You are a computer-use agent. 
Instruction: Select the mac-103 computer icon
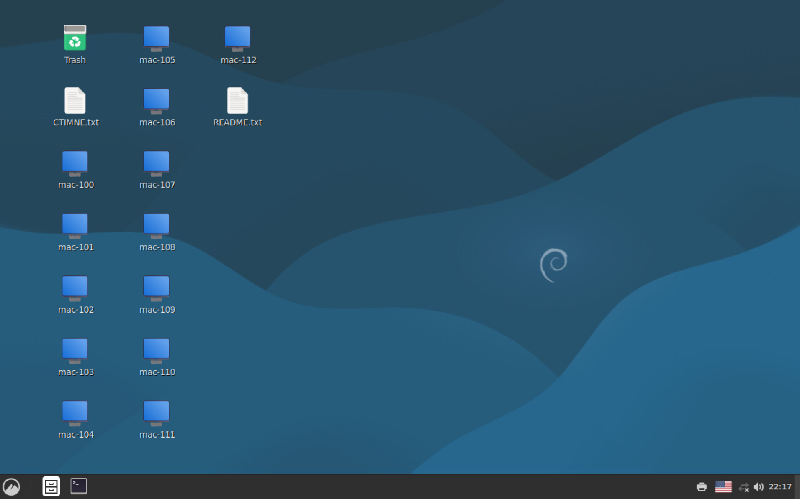(x=75, y=350)
